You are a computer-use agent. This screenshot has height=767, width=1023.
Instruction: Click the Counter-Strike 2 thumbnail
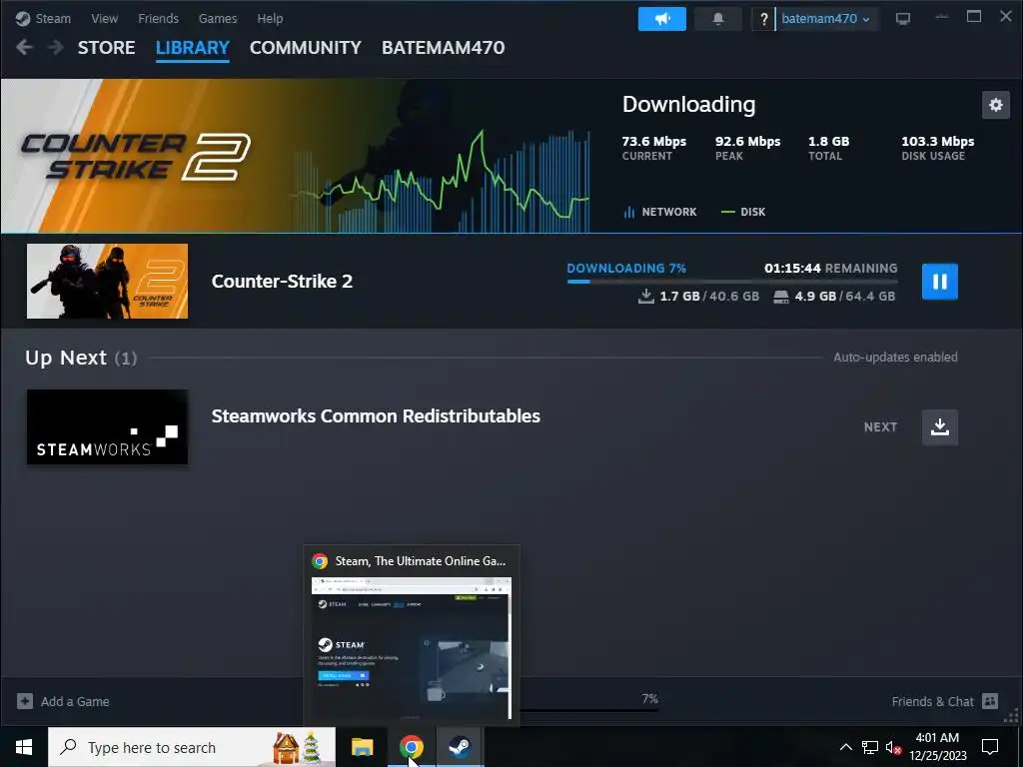point(107,281)
